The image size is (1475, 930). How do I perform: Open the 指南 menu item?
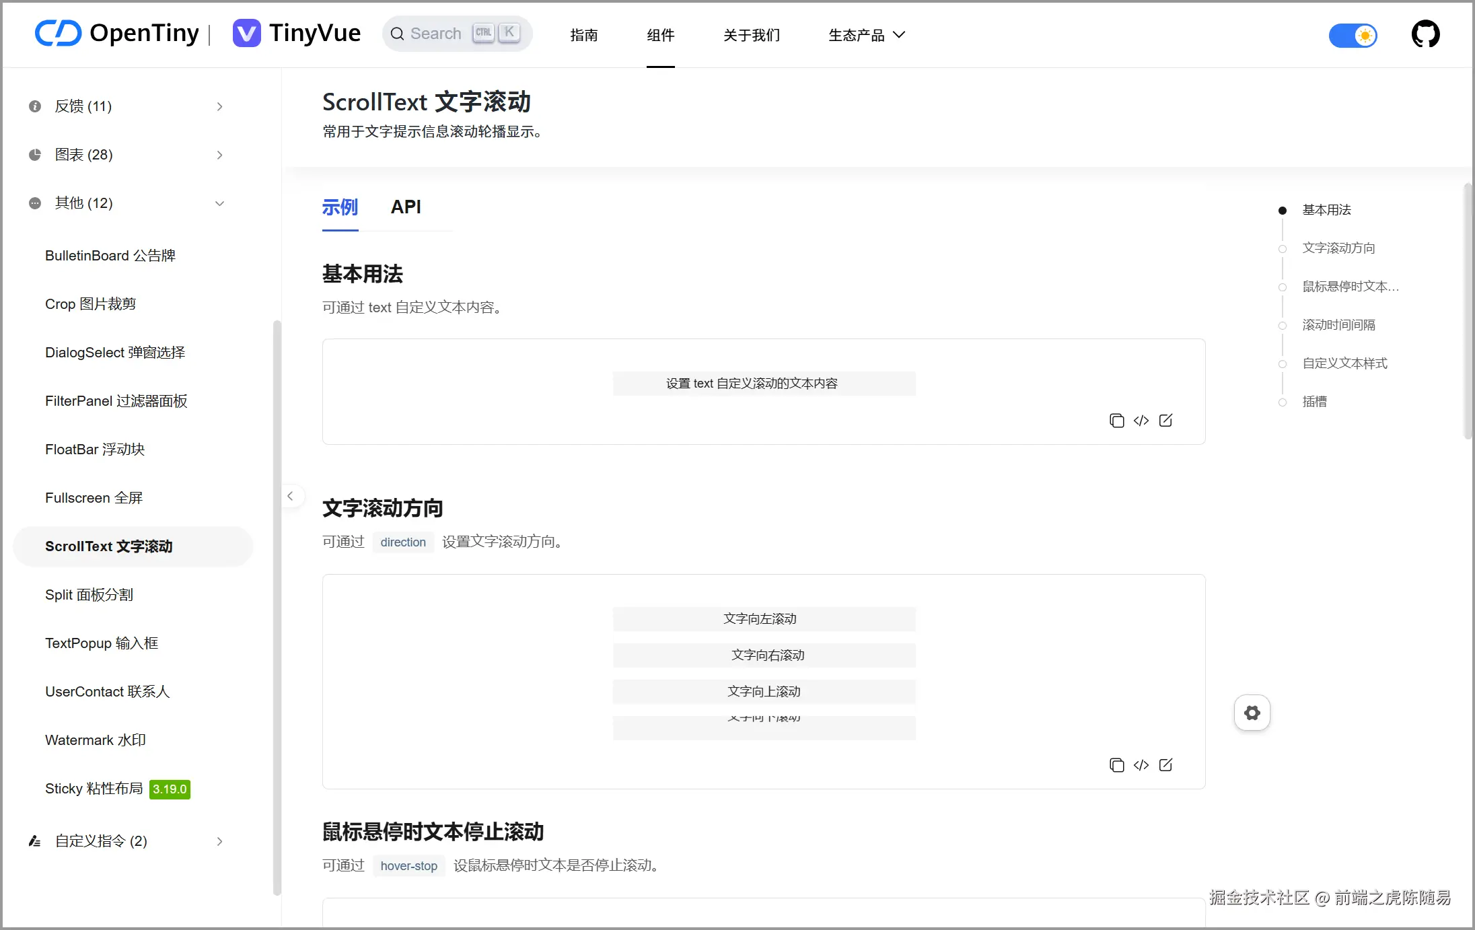(585, 35)
